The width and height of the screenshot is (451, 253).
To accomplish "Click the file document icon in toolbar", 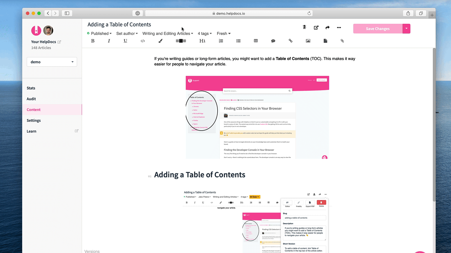I will pos(325,41).
